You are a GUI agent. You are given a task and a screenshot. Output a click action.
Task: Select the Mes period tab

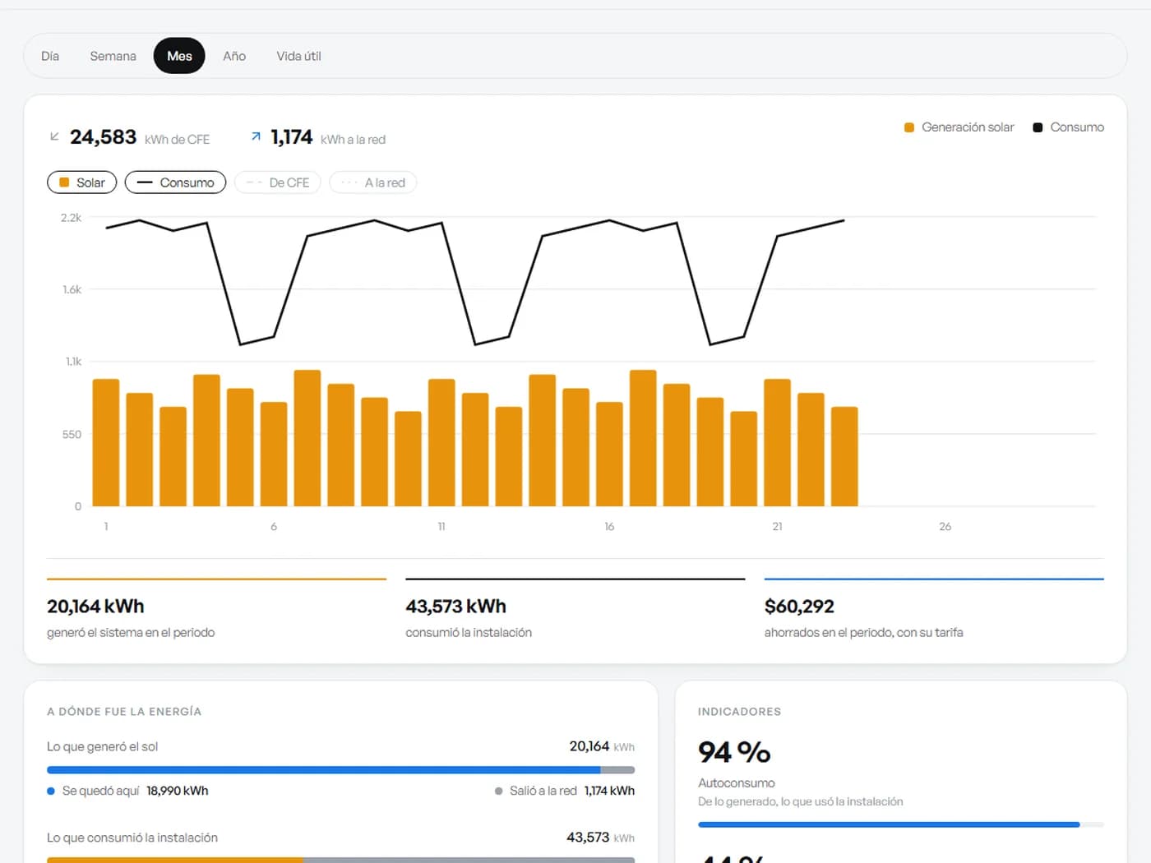(x=179, y=56)
